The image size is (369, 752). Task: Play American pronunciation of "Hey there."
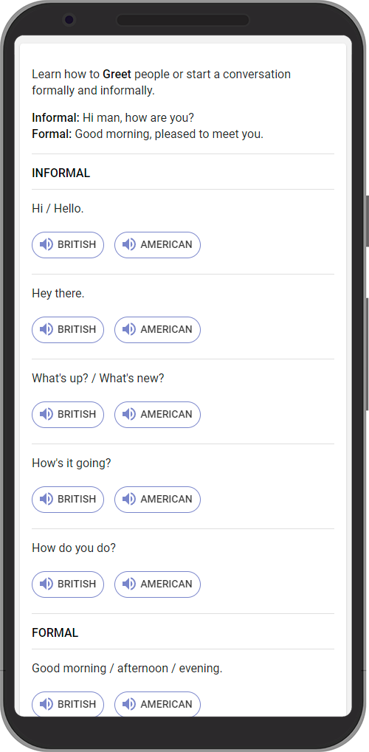coord(157,330)
